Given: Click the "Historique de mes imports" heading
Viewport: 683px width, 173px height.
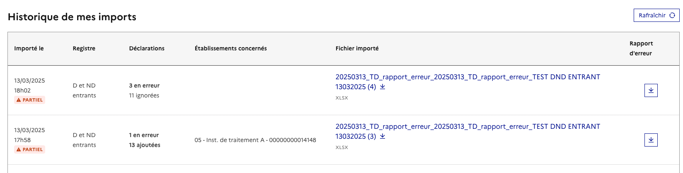Looking at the screenshot, I should [x=72, y=17].
